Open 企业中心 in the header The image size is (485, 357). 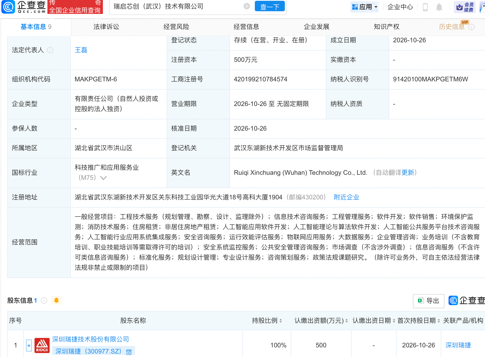(400, 7)
